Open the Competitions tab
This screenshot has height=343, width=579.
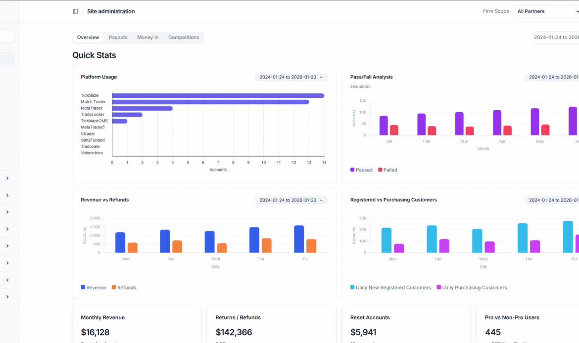pyautogui.click(x=184, y=38)
